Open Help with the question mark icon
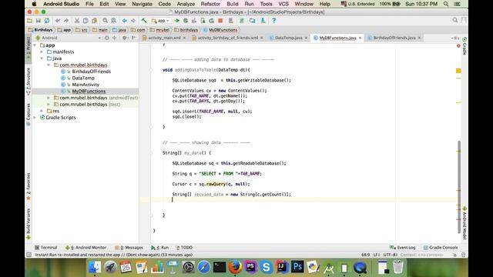 [x=274, y=21]
